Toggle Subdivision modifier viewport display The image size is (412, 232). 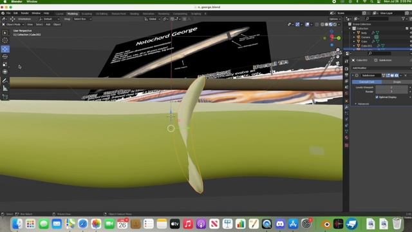point(392,75)
